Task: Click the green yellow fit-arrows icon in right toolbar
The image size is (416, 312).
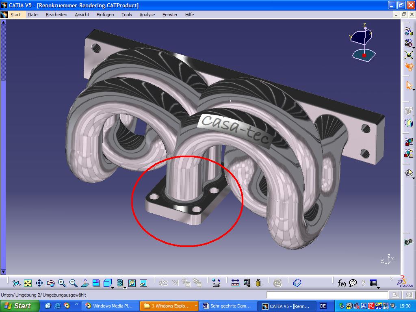Action: [409, 55]
